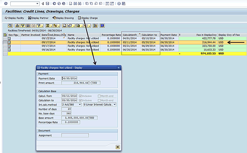
Task: Toggle Inclusive checkbox for Calcul. from
Action: coord(80,96)
